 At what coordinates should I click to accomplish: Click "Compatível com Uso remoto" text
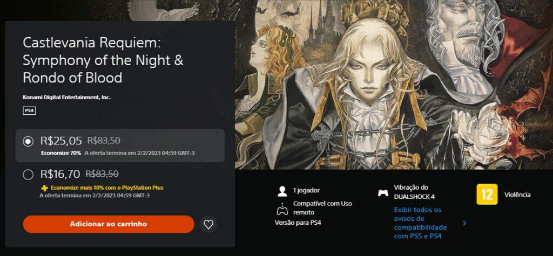(322, 207)
